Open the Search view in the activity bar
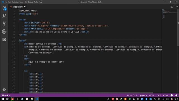Screen dimensions: 179x101 pos(4,16)
